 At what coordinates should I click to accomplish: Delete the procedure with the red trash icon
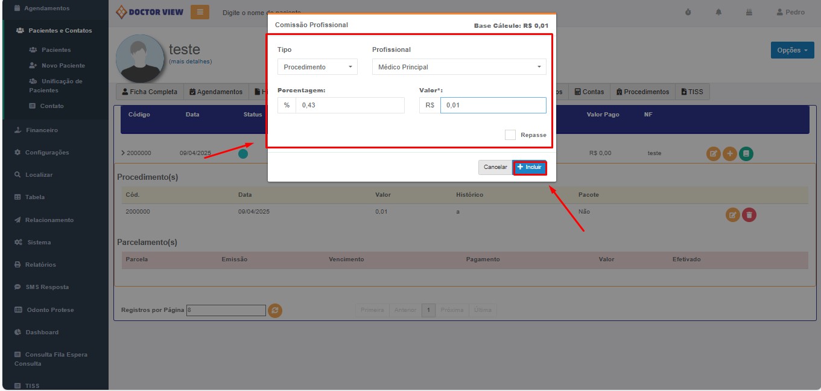click(x=749, y=215)
